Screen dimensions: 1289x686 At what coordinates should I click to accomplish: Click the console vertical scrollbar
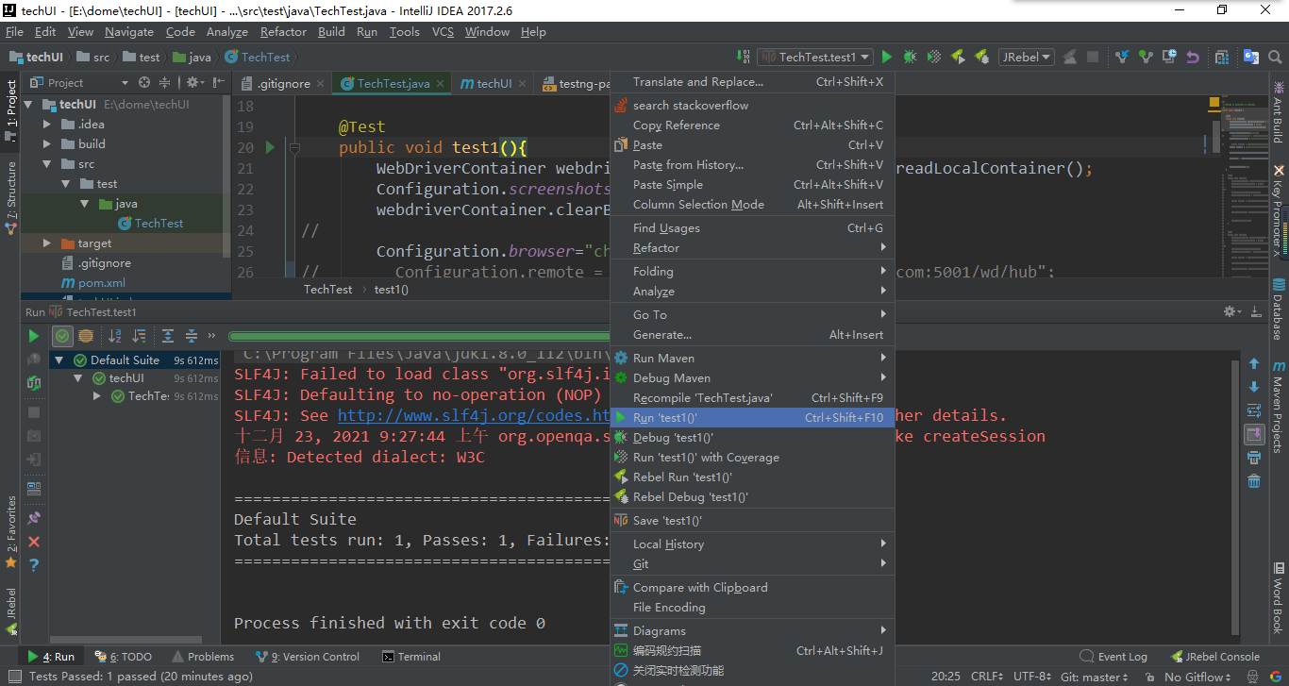(1235, 500)
